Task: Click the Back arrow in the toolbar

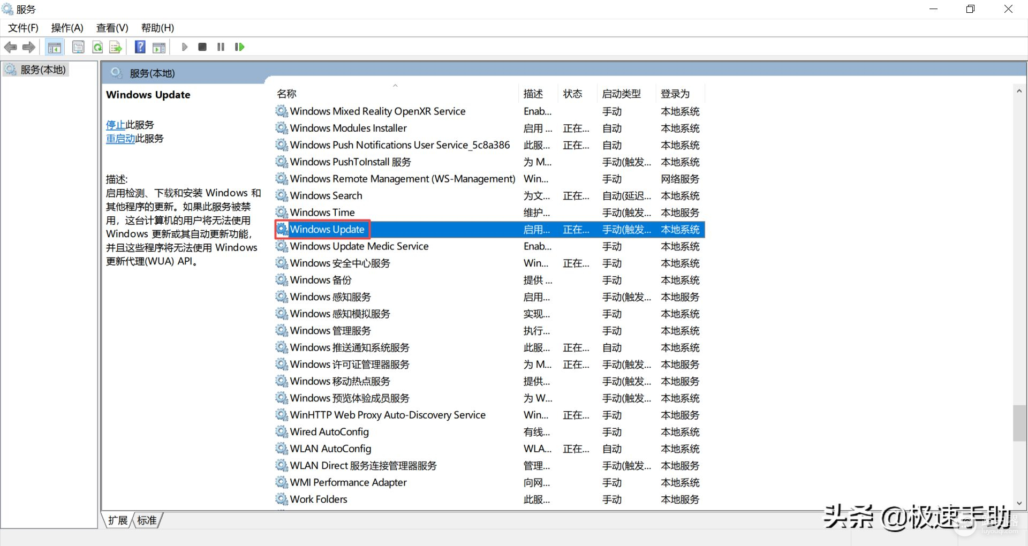Action: tap(10, 47)
